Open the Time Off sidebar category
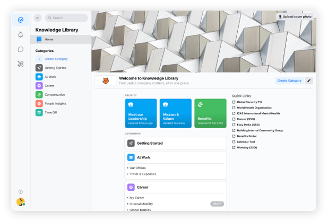The image size is (328, 223). (x=50, y=112)
